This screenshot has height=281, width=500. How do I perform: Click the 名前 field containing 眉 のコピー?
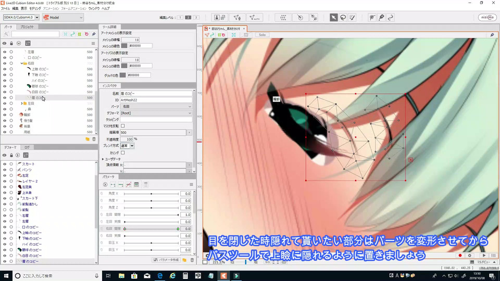(x=156, y=93)
